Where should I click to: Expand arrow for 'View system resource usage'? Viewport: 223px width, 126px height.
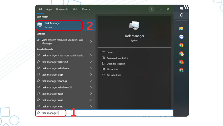pyautogui.click(x=91, y=41)
